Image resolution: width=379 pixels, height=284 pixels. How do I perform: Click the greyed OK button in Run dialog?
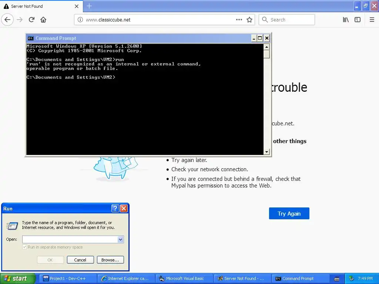[x=50, y=260]
